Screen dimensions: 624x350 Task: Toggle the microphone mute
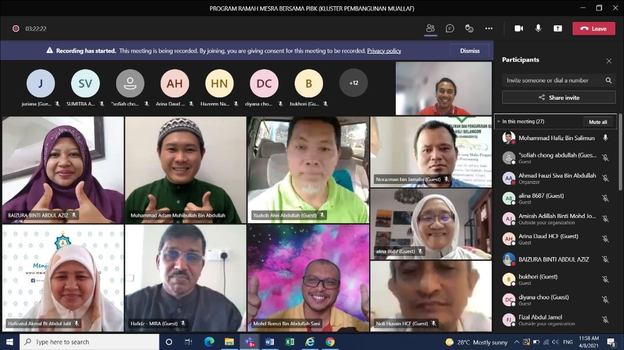click(538, 28)
